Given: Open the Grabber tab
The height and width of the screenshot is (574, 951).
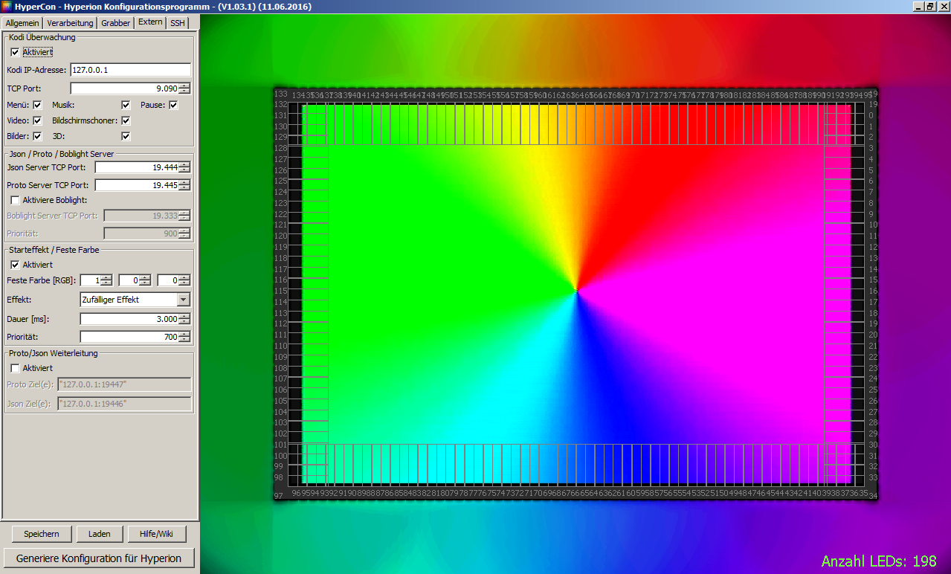Looking at the screenshot, I should coord(115,23).
